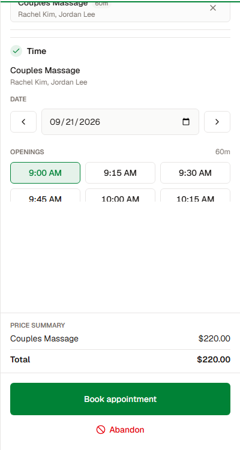The width and height of the screenshot is (240, 450).
Task: Click the DATE label
Action: coord(19,99)
